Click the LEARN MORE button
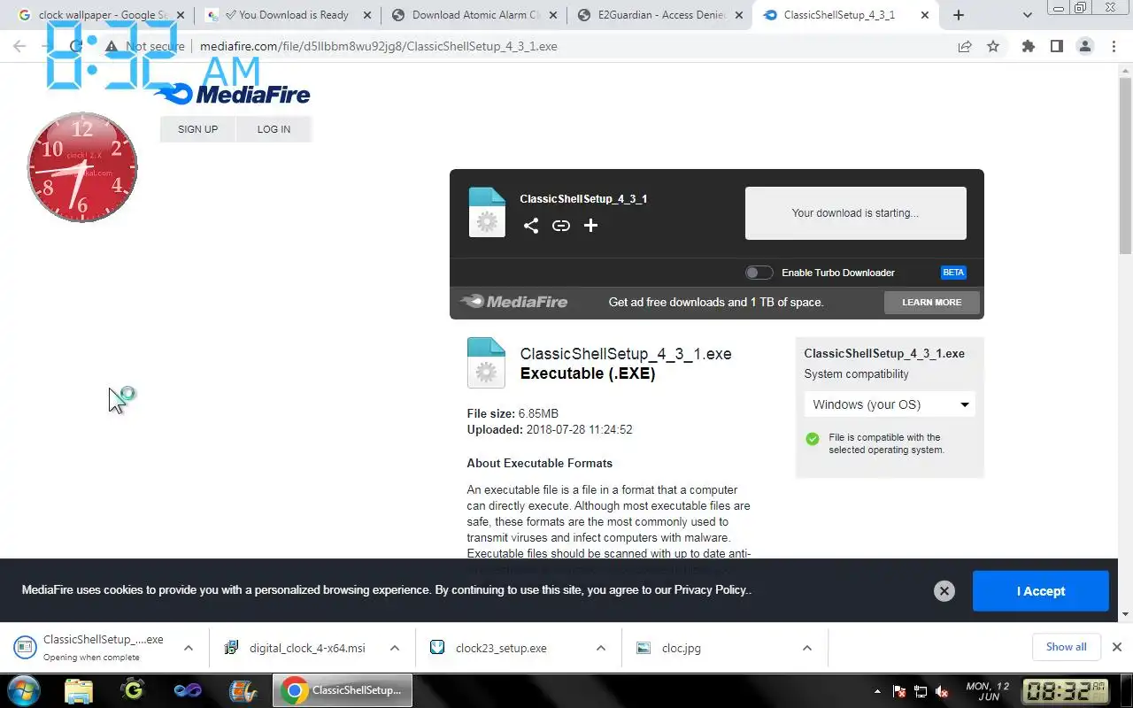The image size is (1133, 708). (x=931, y=302)
